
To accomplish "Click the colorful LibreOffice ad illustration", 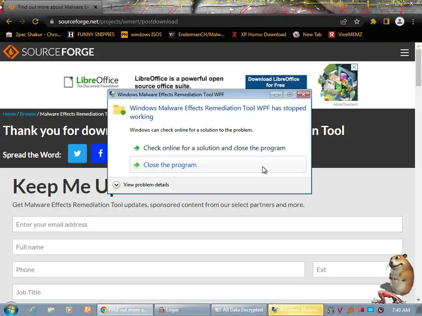I will [x=338, y=82].
